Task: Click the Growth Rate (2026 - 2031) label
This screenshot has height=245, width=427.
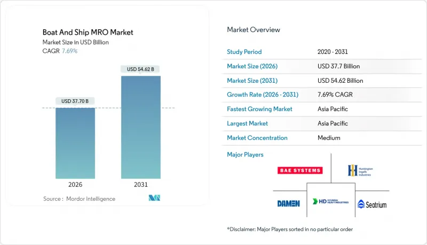Action: coord(263,95)
